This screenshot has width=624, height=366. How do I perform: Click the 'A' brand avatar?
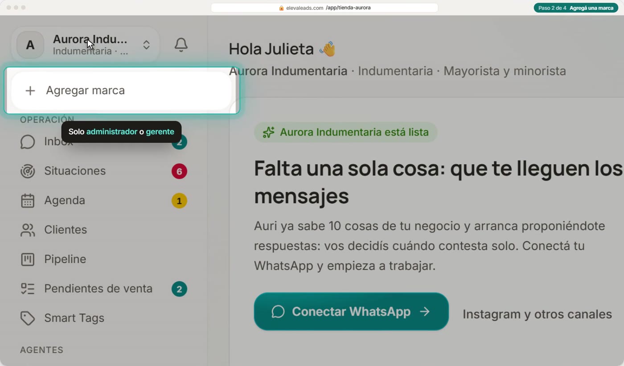[x=30, y=45]
